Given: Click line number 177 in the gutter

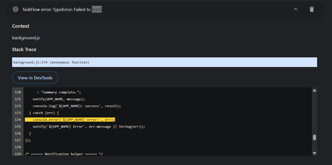Looking at the screenshot, I should pyautogui.click(x=18, y=140).
